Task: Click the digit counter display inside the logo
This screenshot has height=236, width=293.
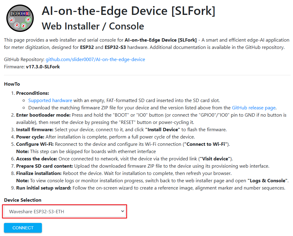Action: pos(20,14)
